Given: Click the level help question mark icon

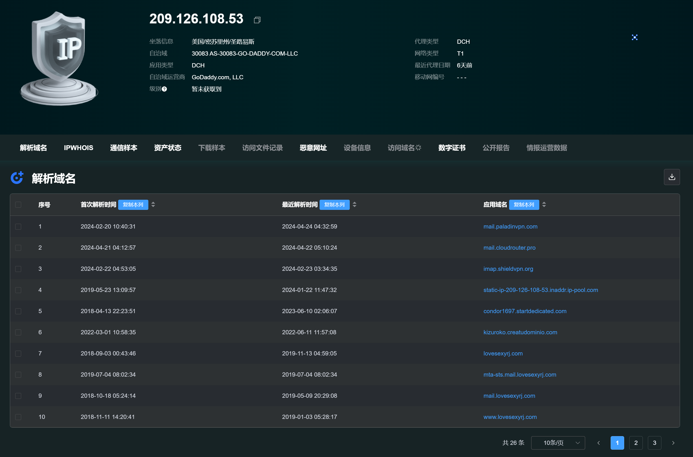Looking at the screenshot, I should [x=164, y=89].
